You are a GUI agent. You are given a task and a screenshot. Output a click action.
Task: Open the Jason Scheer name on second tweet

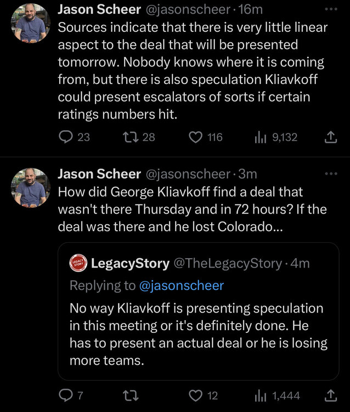pos(99,174)
